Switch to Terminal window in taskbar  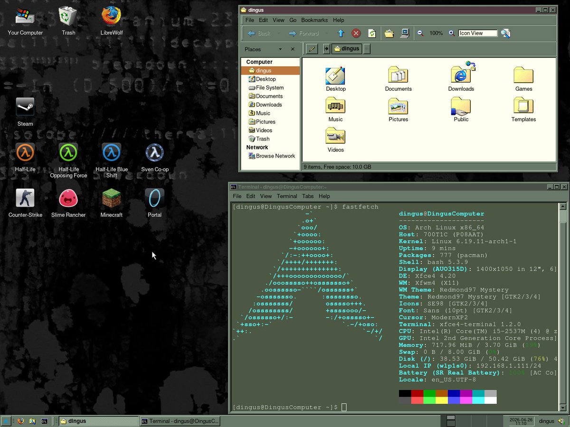180,421
